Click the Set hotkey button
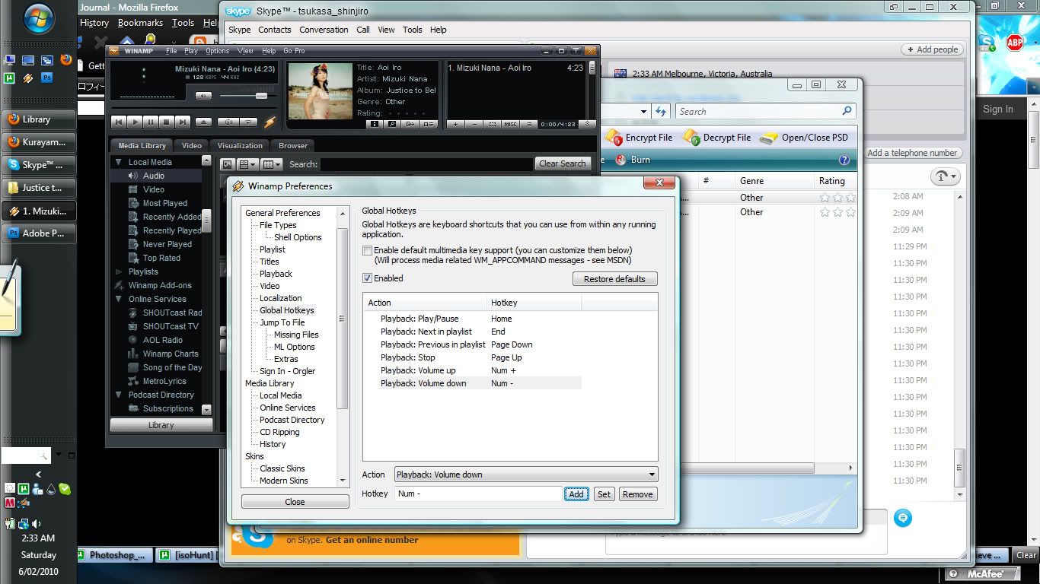This screenshot has height=584, width=1040. [604, 494]
